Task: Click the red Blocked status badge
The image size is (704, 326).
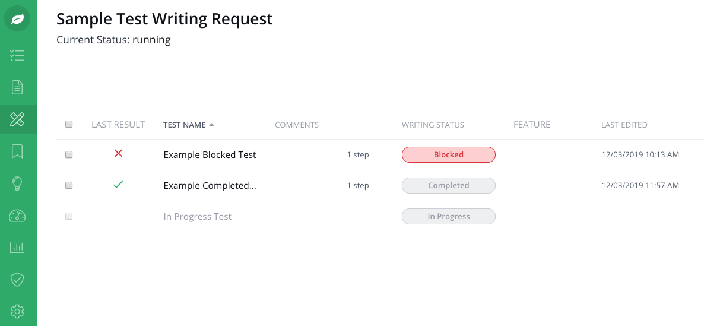Action: tap(449, 154)
